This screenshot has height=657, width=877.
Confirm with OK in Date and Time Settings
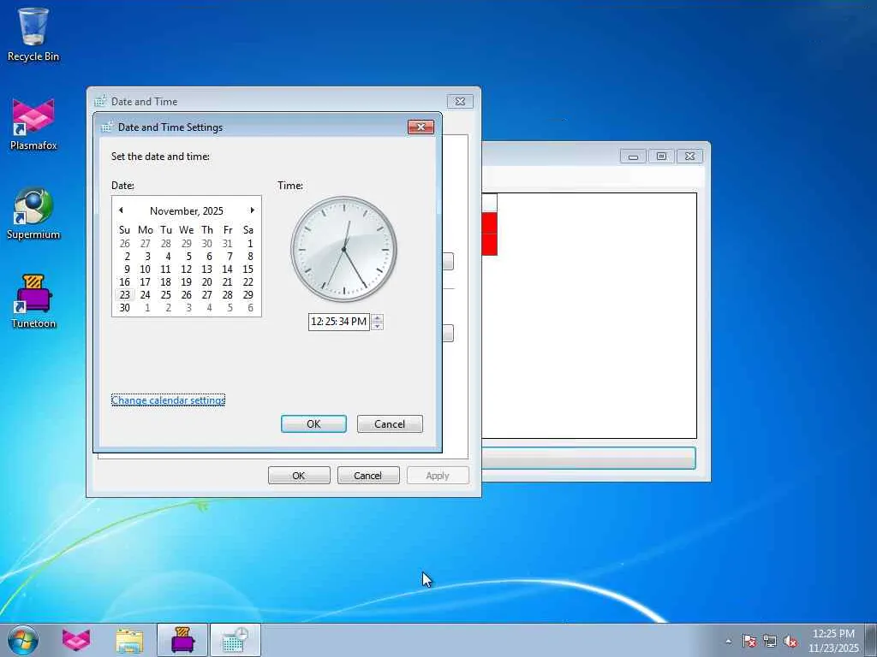[313, 424]
